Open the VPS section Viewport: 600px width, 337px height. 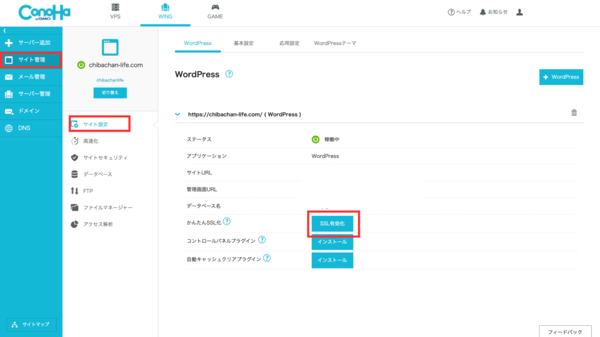[x=115, y=12]
